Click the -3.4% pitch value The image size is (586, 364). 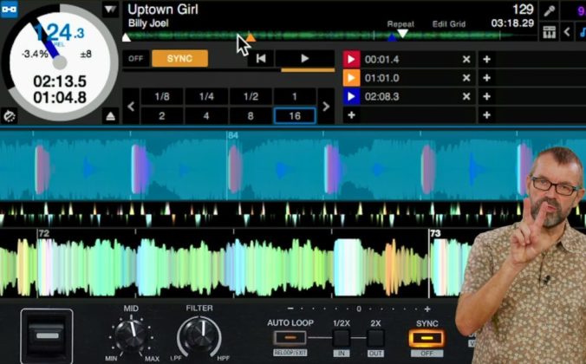(x=35, y=55)
